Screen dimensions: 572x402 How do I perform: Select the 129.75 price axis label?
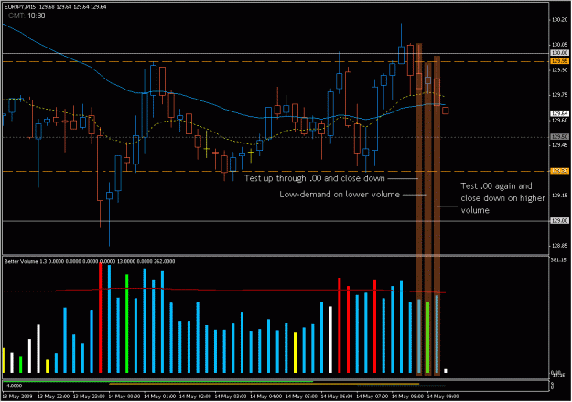[559, 95]
